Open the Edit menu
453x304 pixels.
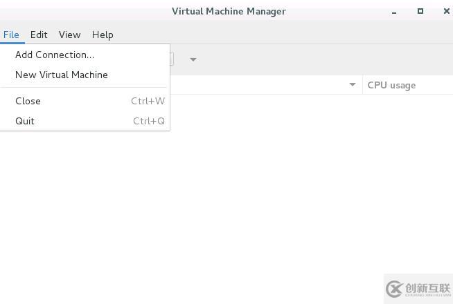tap(39, 35)
